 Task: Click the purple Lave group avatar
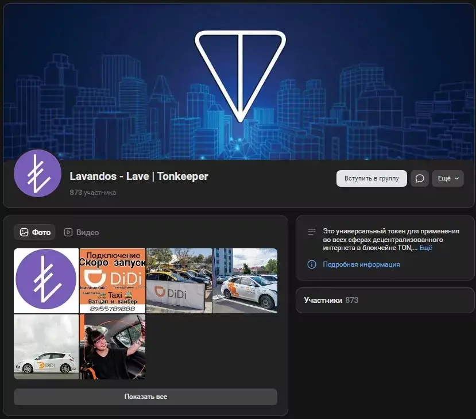[x=38, y=173]
